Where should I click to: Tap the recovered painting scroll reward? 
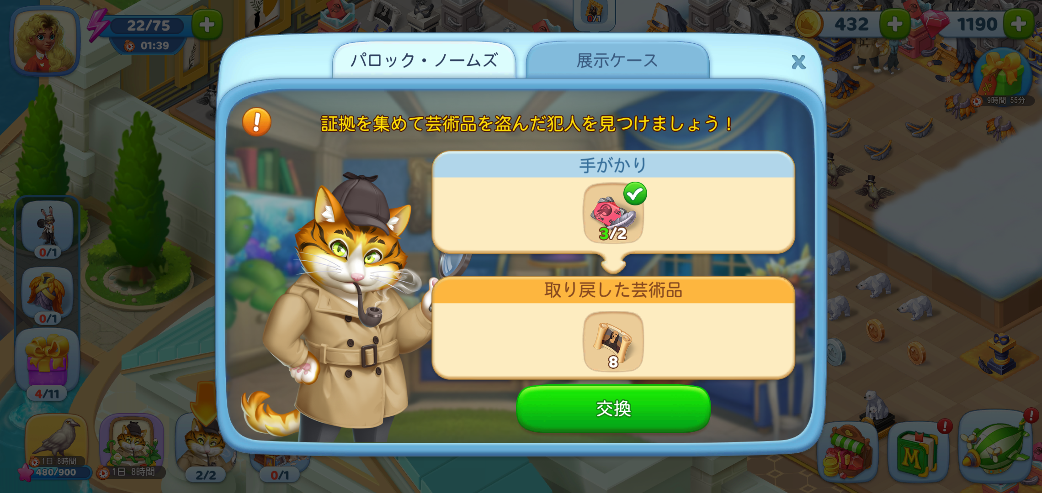(613, 341)
